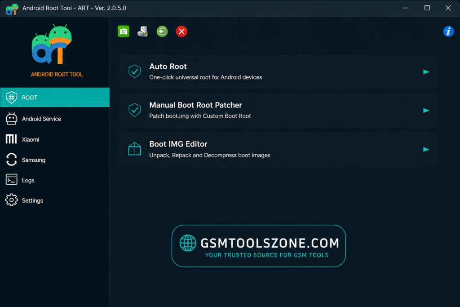This screenshot has width=460, height=307.
Task: Click the green import file icon
Action: click(162, 31)
